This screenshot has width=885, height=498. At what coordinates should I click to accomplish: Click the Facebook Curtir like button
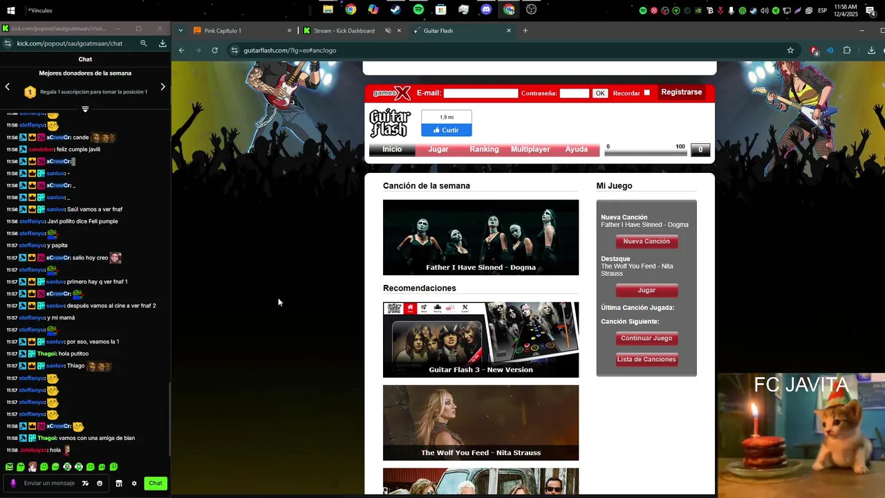tap(446, 130)
